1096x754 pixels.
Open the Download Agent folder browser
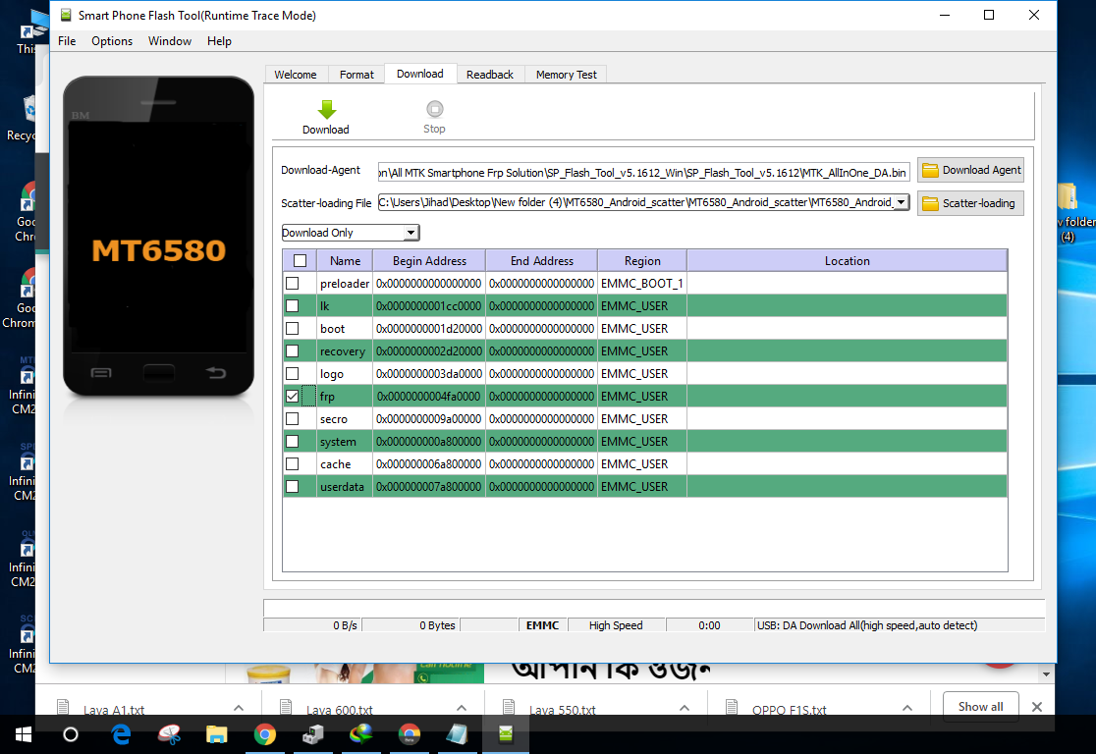970,170
